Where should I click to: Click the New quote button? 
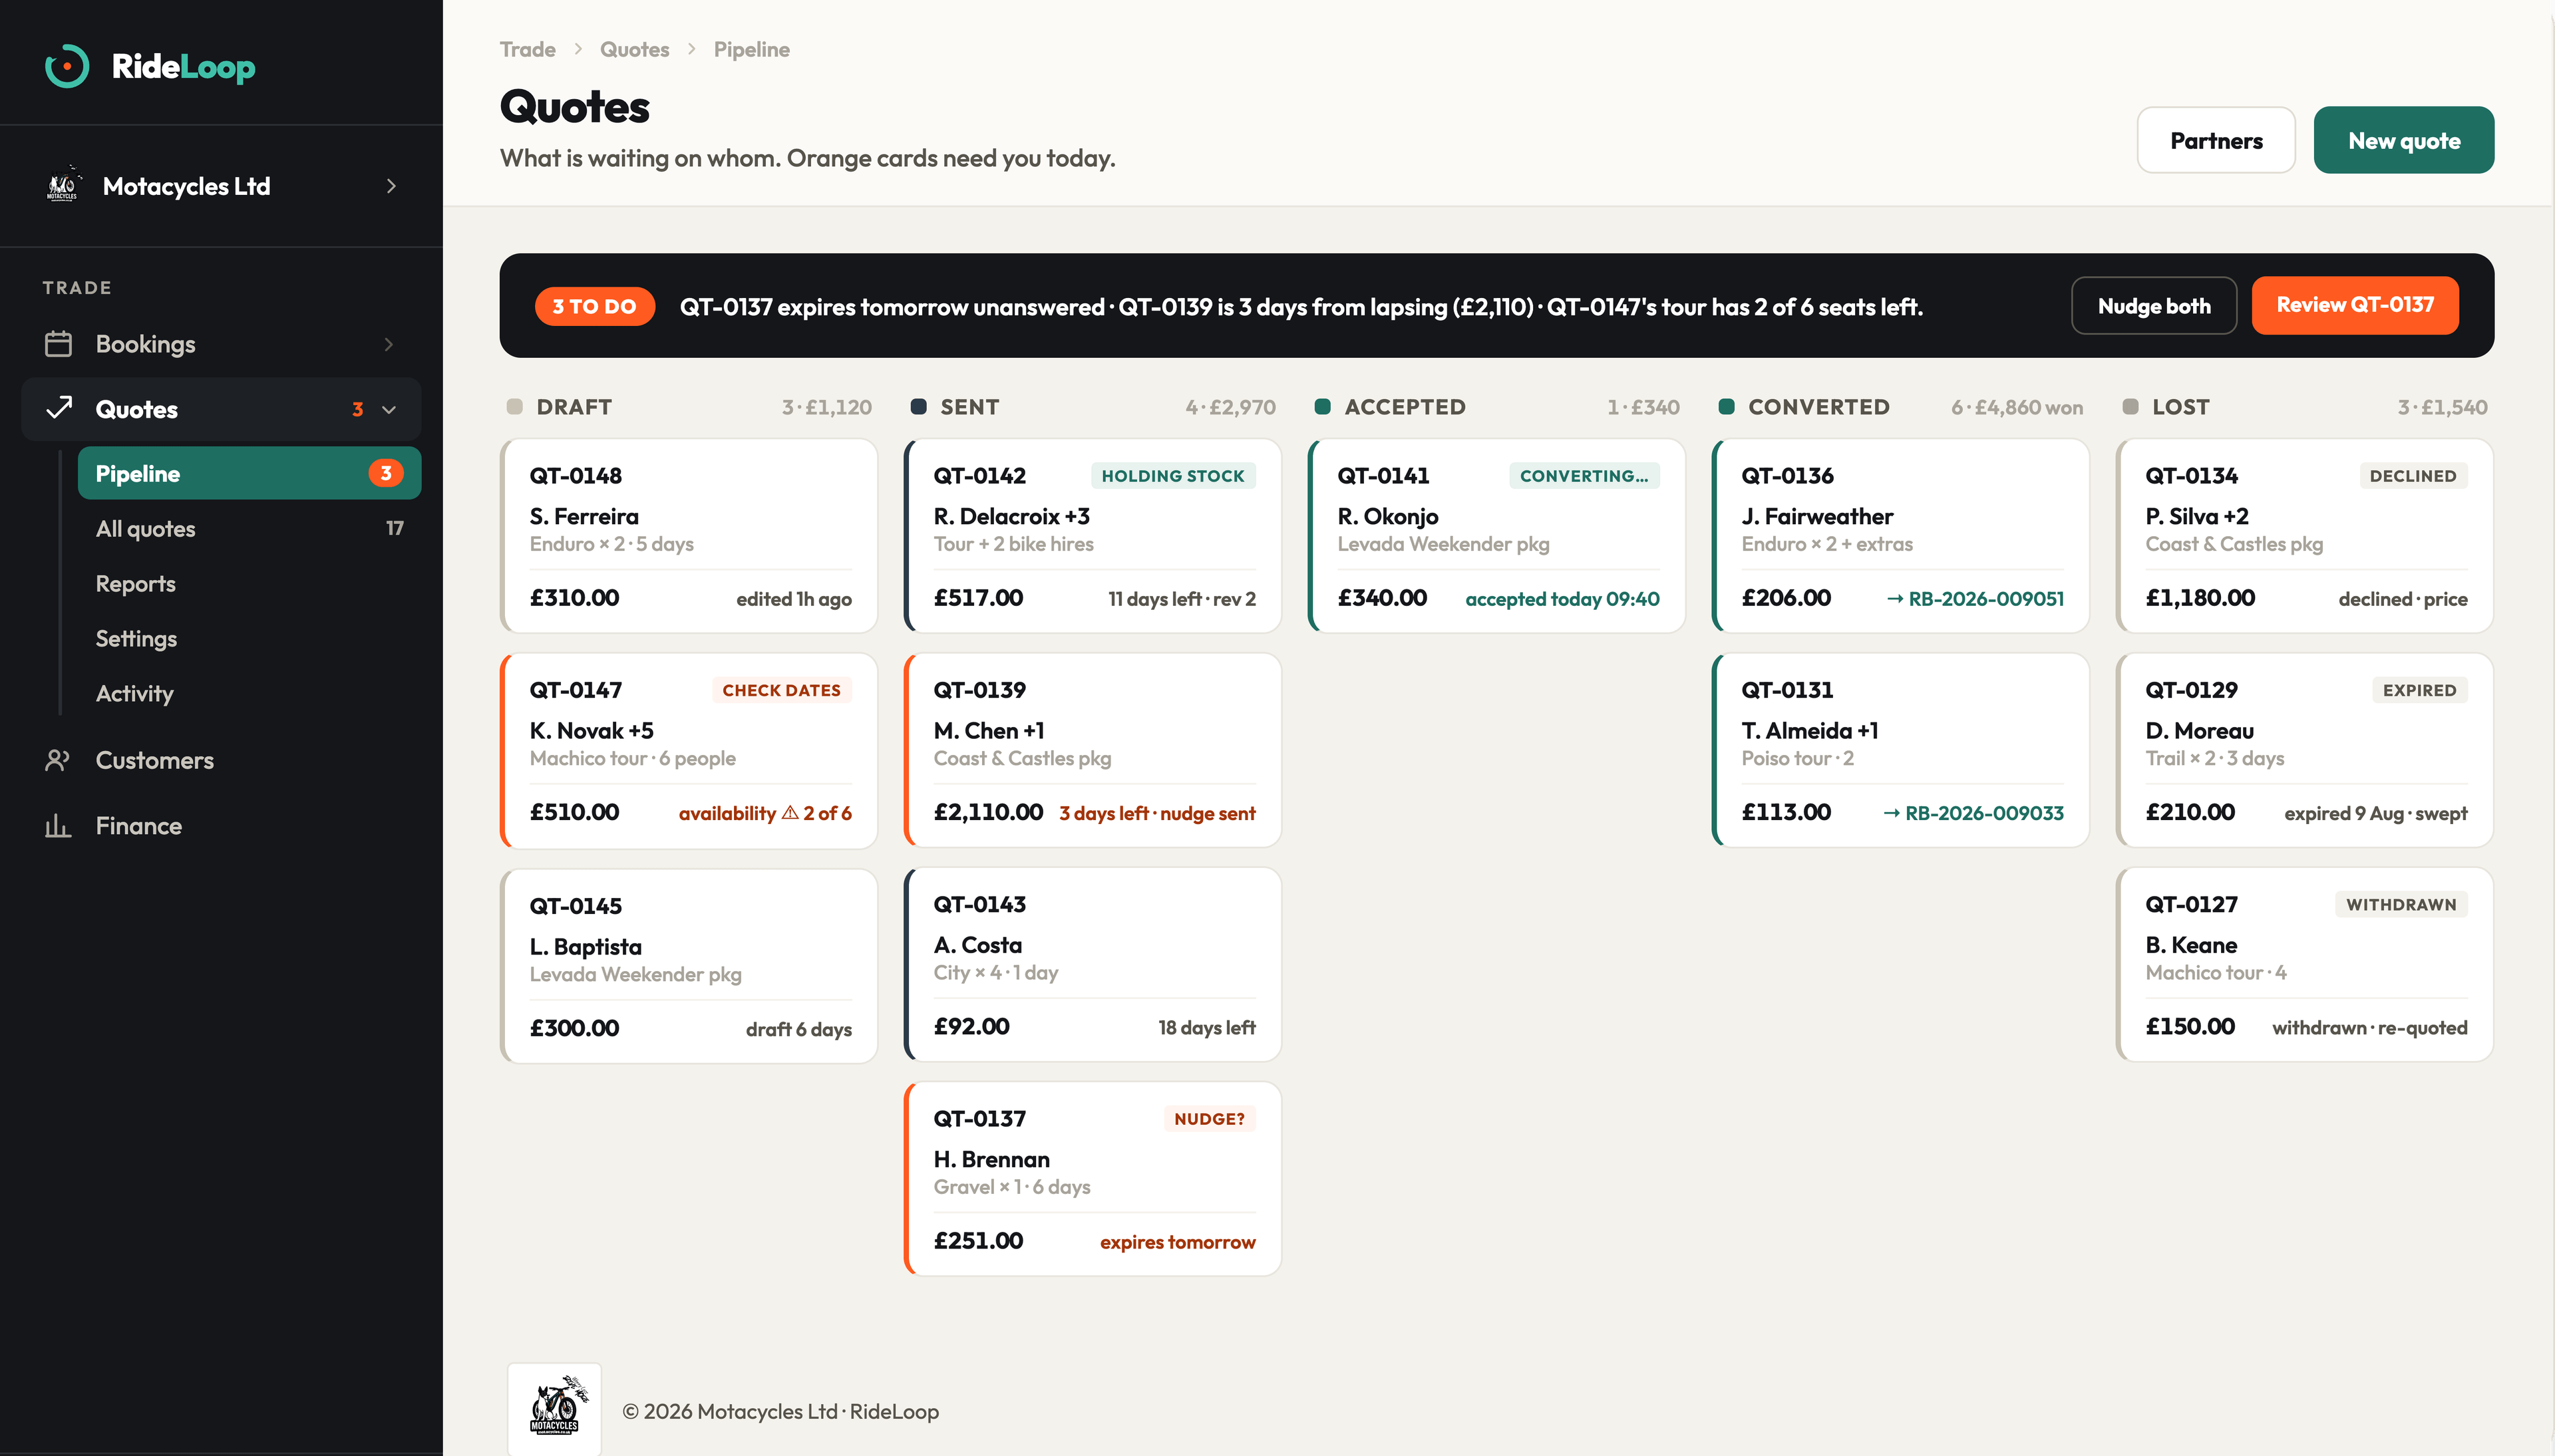2404,140
